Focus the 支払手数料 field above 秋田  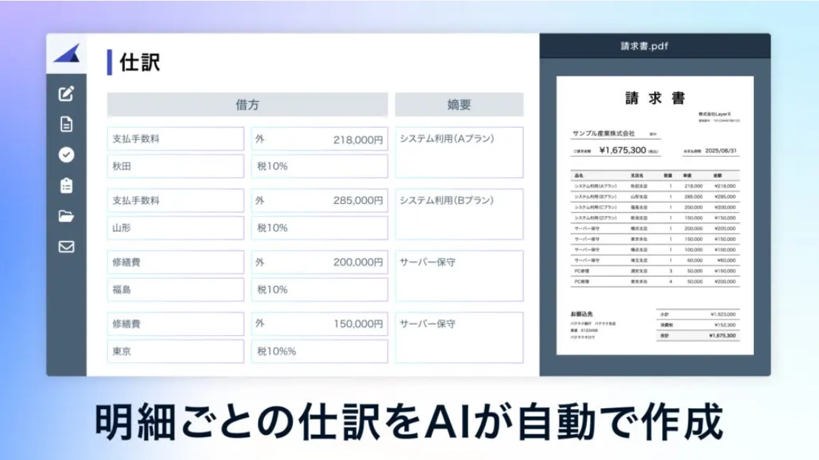[x=175, y=139]
